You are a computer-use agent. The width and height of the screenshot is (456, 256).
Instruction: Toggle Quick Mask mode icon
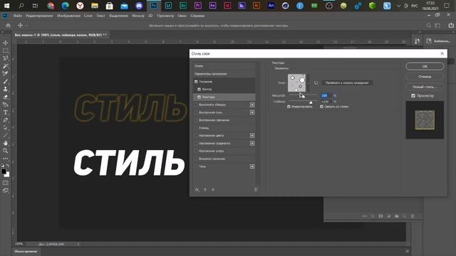coord(5,183)
